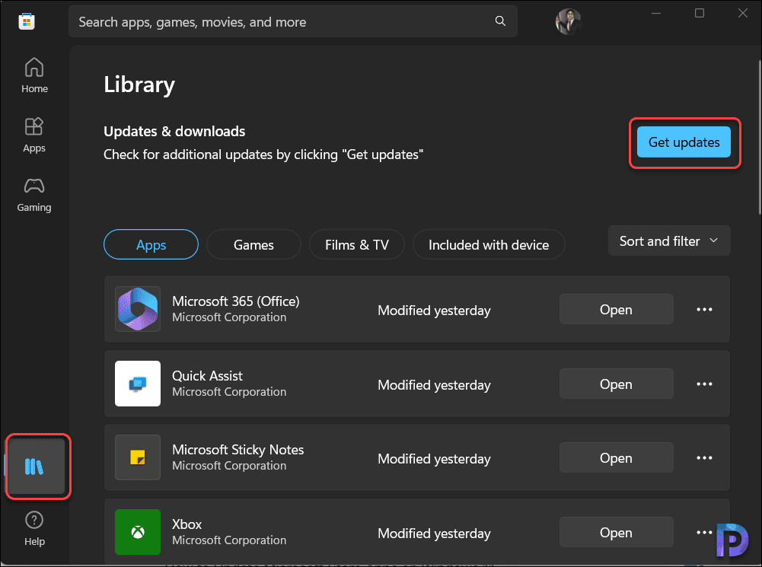Select the Apps filter pill
This screenshot has width=762, height=567.
tap(150, 244)
